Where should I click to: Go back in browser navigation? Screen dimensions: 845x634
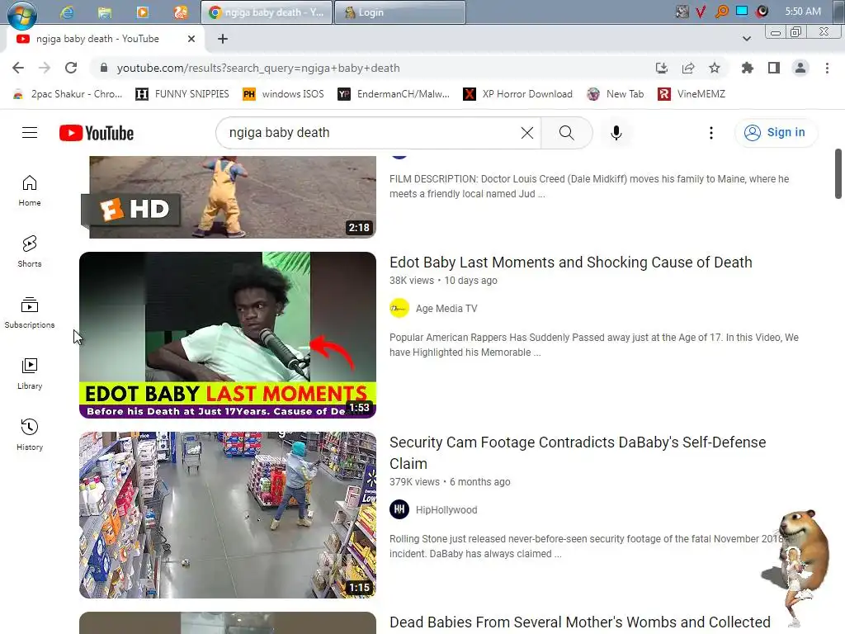18,68
